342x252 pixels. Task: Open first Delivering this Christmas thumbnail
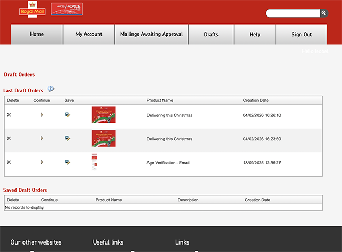pos(104,115)
